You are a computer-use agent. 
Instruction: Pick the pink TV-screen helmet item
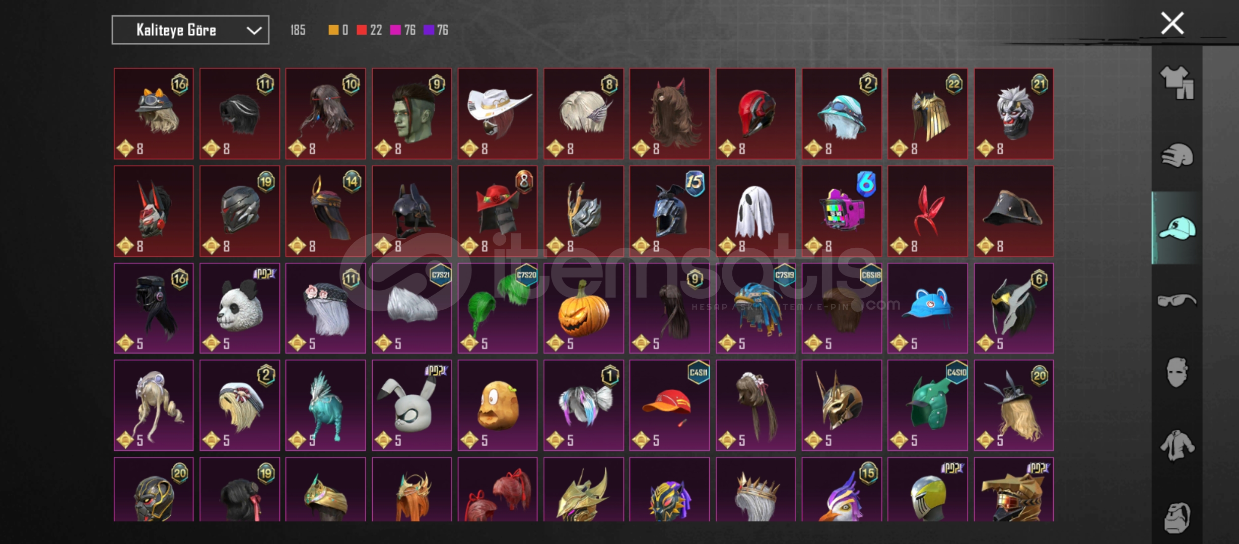pyautogui.click(x=842, y=211)
